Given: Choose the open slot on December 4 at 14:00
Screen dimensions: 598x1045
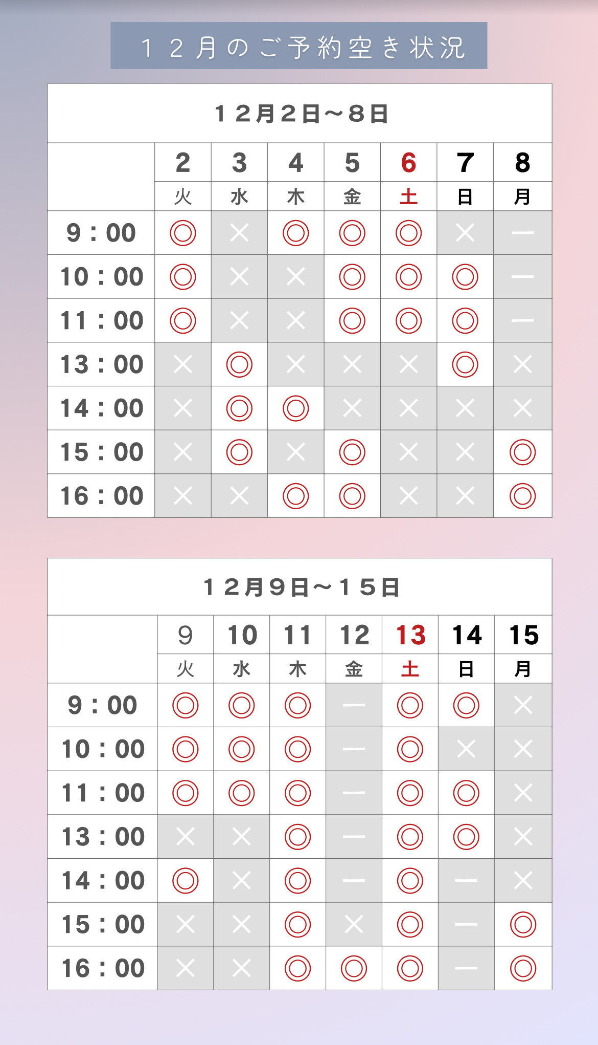Looking at the screenshot, I should pos(296,408).
